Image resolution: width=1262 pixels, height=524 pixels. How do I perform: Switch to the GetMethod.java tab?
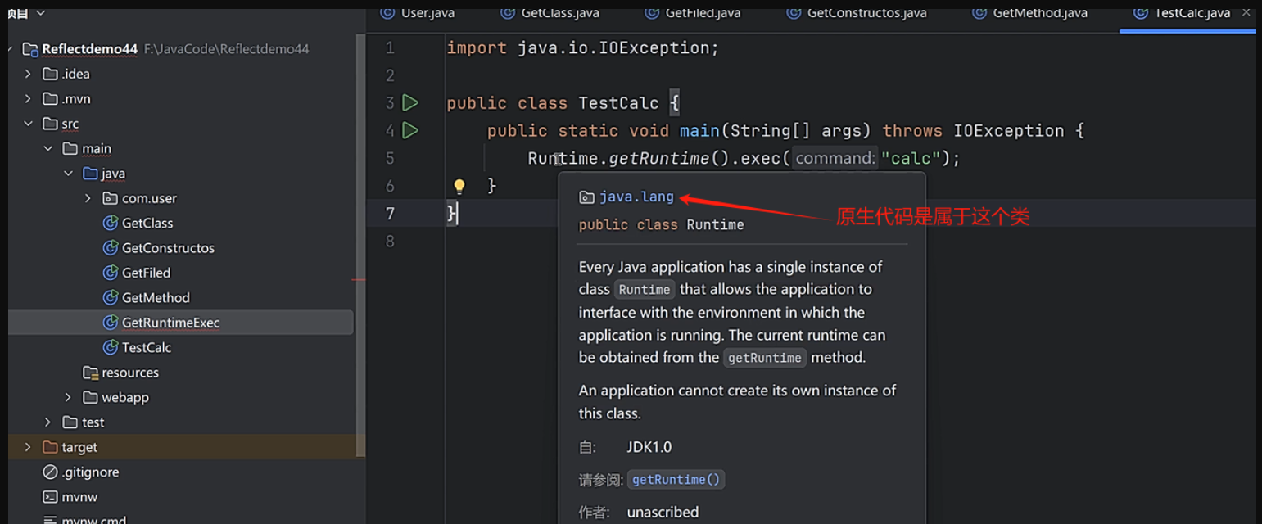(x=1029, y=13)
